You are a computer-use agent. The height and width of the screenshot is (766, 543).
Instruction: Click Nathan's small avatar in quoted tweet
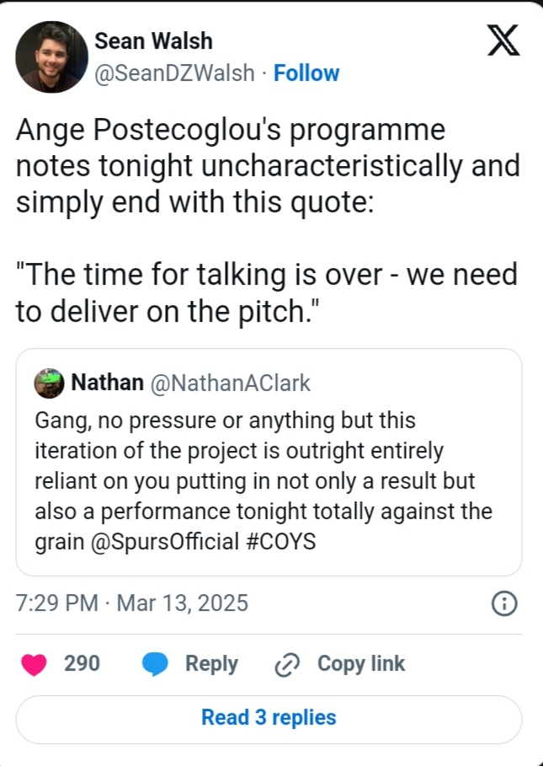click(50, 383)
